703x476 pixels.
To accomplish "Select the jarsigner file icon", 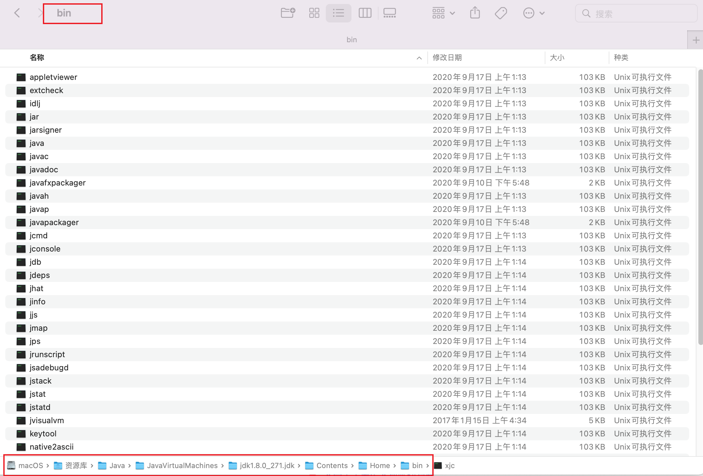I will (21, 130).
